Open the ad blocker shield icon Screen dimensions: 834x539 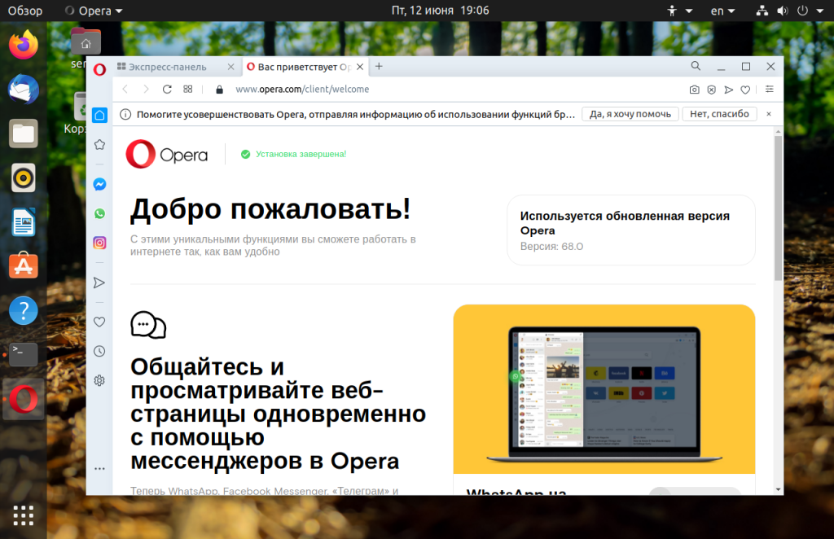click(711, 90)
